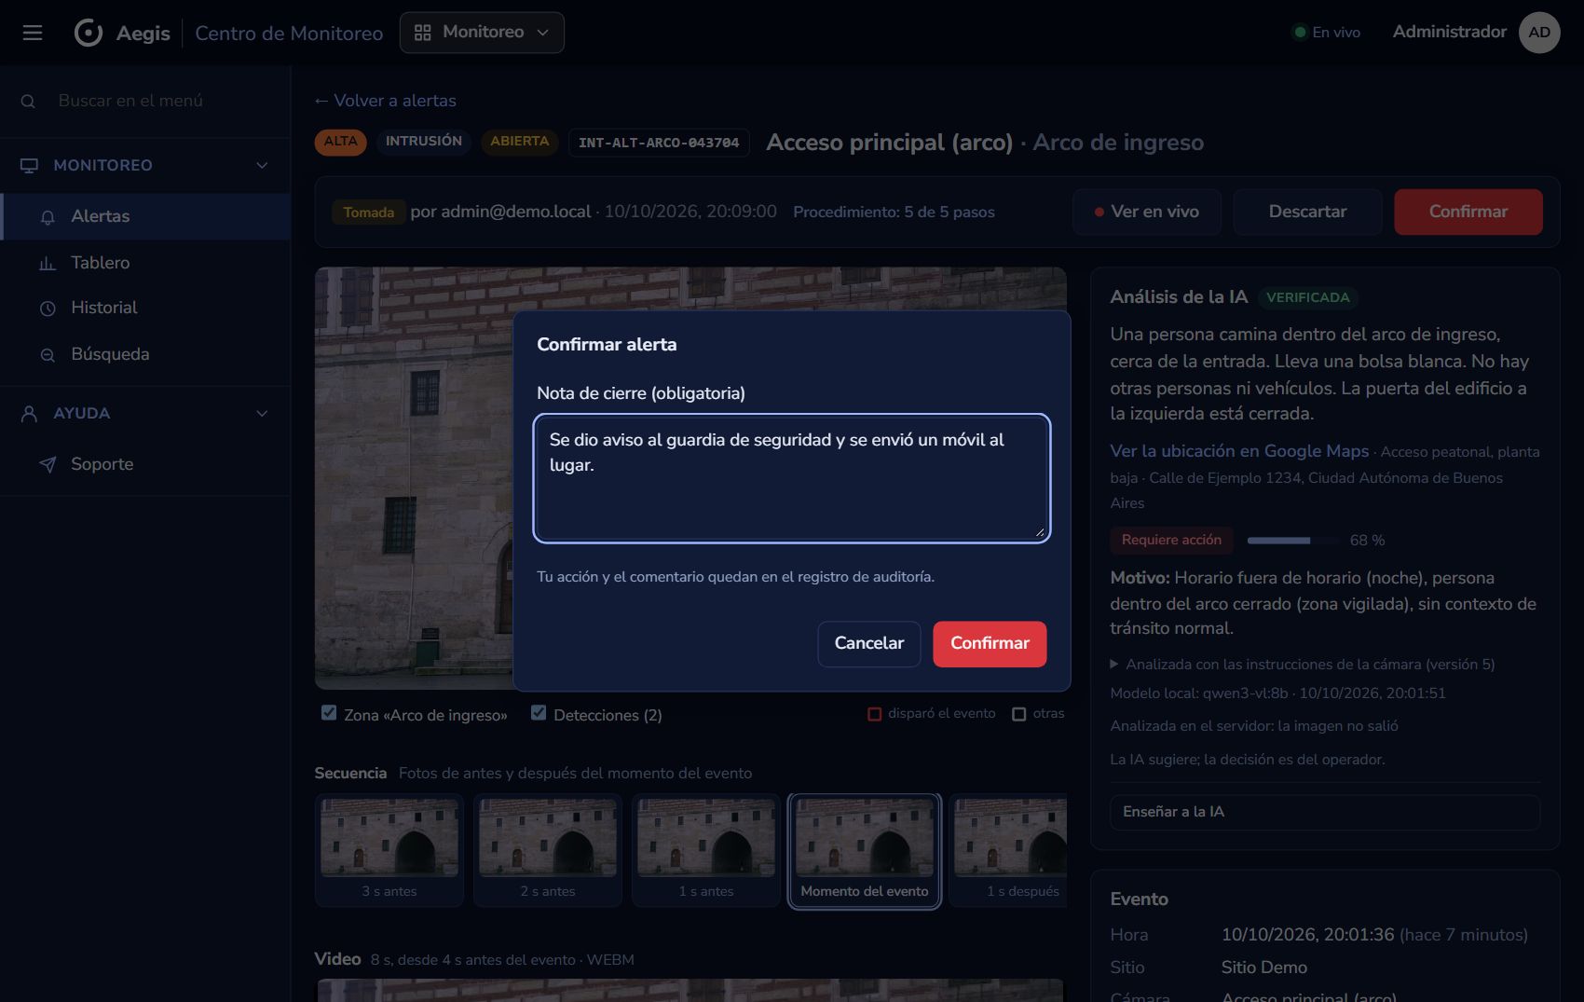
Task: Toggle the Zona «Arco de ingreso» checkbox
Action: pos(329,713)
